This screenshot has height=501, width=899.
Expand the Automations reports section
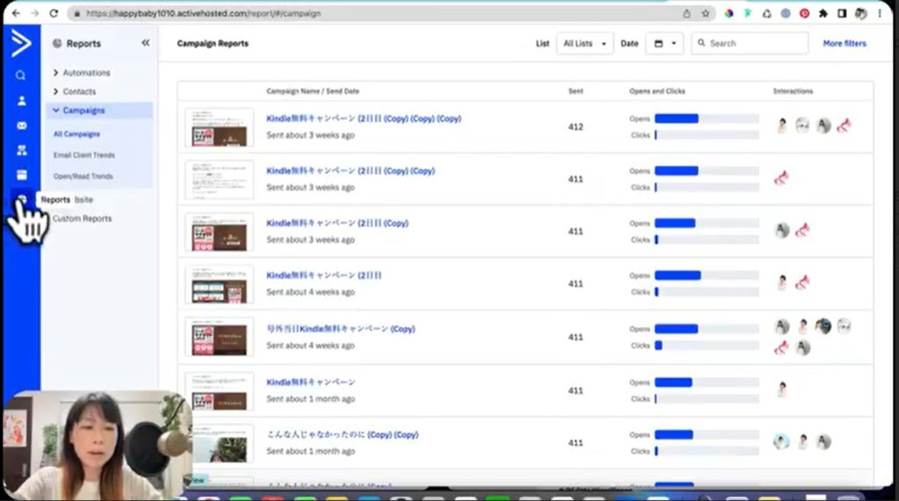(85, 73)
